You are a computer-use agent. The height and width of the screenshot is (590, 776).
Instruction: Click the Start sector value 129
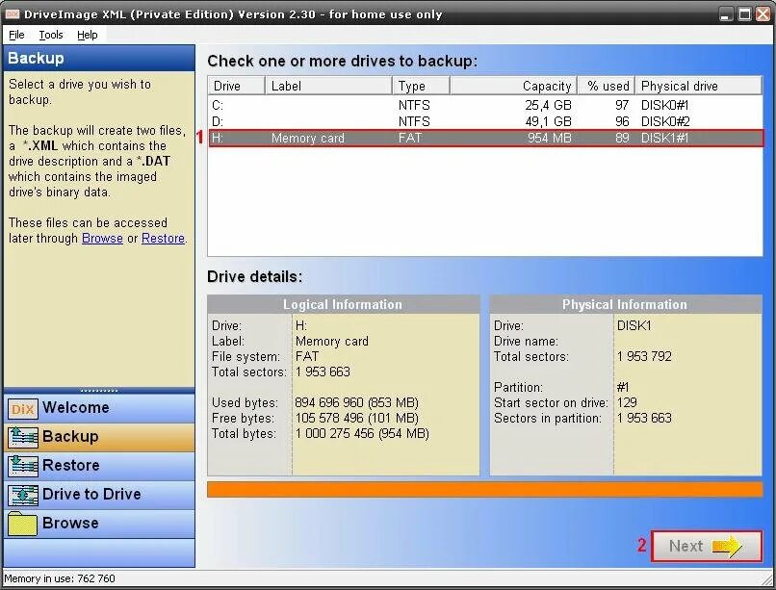pos(627,402)
